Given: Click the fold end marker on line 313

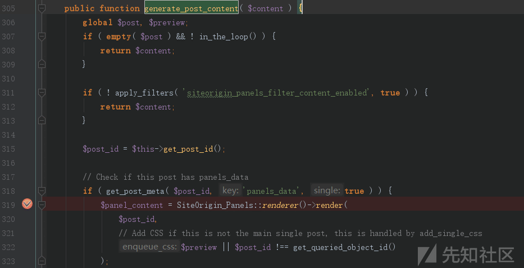Looking at the screenshot, I should tap(42, 121).
